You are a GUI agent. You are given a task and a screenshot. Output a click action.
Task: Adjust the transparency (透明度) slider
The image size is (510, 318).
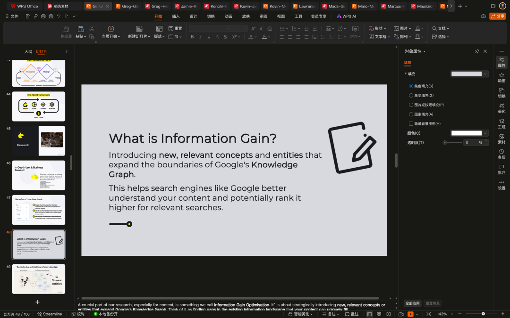452,142
